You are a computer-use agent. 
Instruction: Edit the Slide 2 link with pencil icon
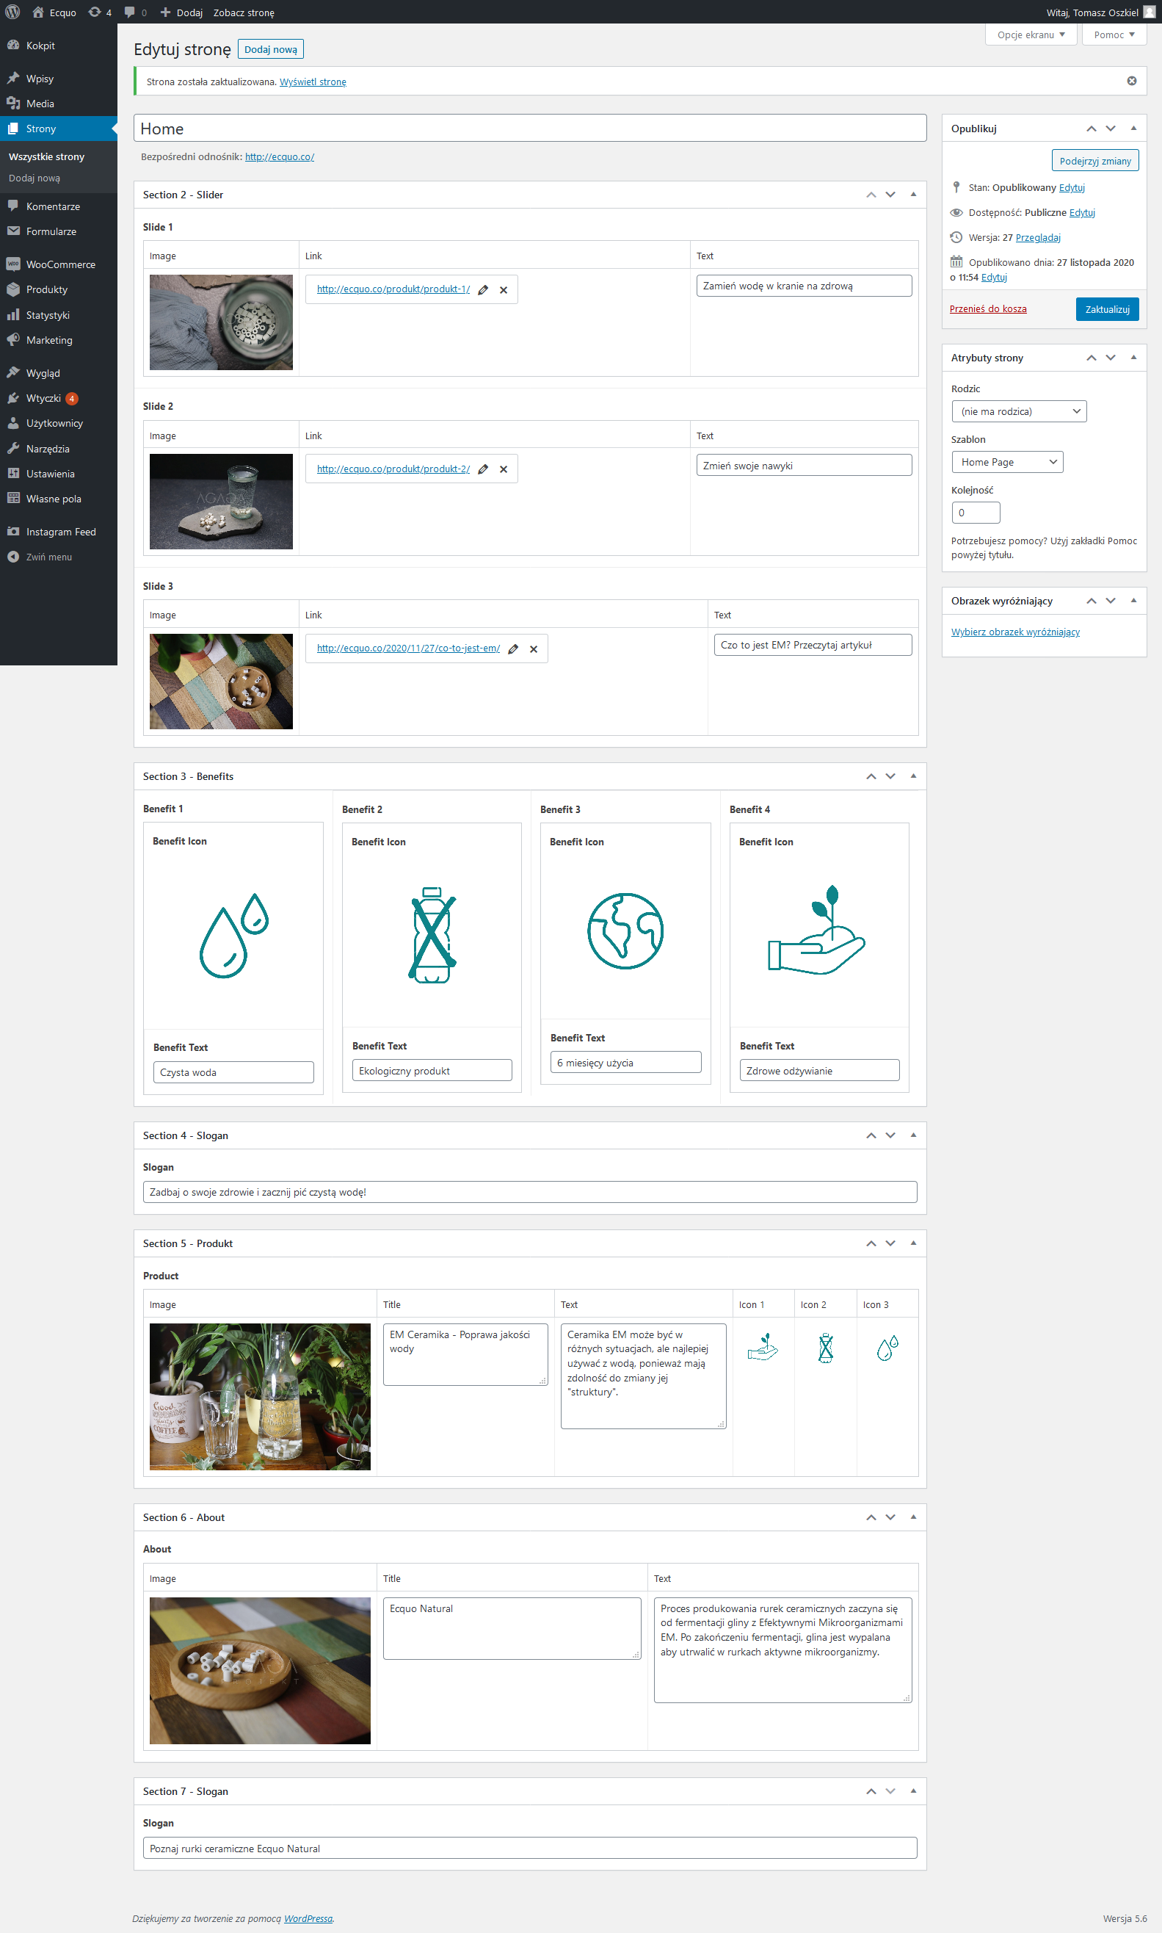pyautogui.click(x=483, y=469)
